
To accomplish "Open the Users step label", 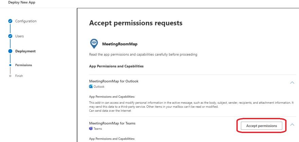I will (19, 36).
